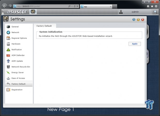The height and width of the screenshot is (116, 160).
Task: Click the browser favorites star icon
Action: (x=152, y=6)
